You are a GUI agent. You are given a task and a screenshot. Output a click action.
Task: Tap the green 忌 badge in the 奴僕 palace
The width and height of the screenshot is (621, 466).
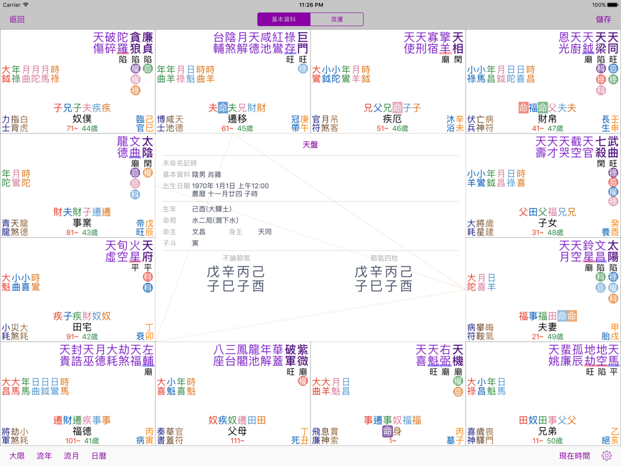point(149,69)
